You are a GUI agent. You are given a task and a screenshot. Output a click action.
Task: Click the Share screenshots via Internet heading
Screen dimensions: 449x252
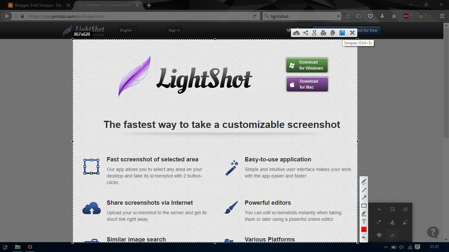150,203
